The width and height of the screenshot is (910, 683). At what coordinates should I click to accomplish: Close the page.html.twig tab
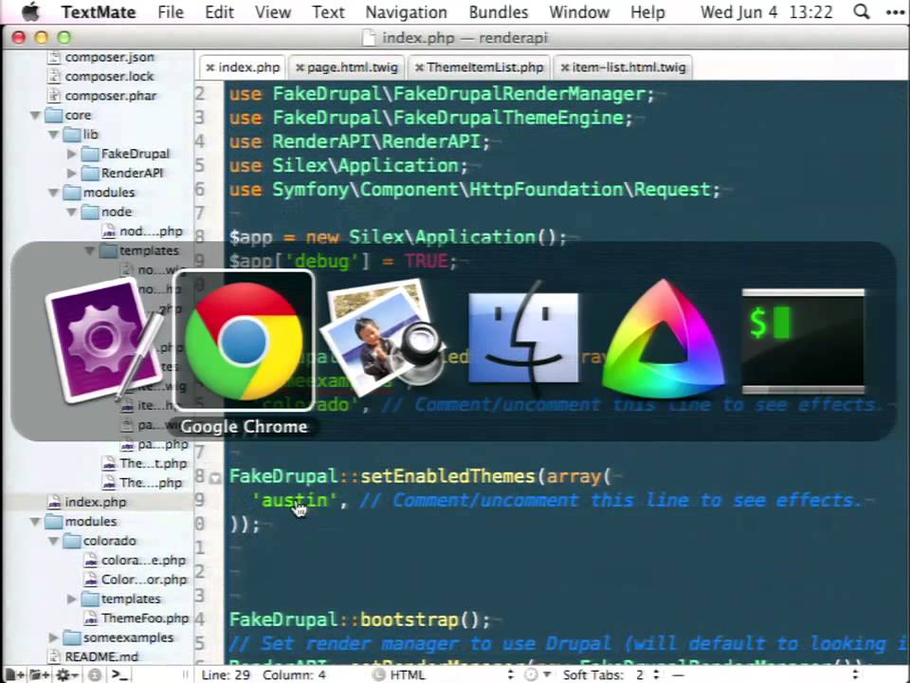coord(300,67)
